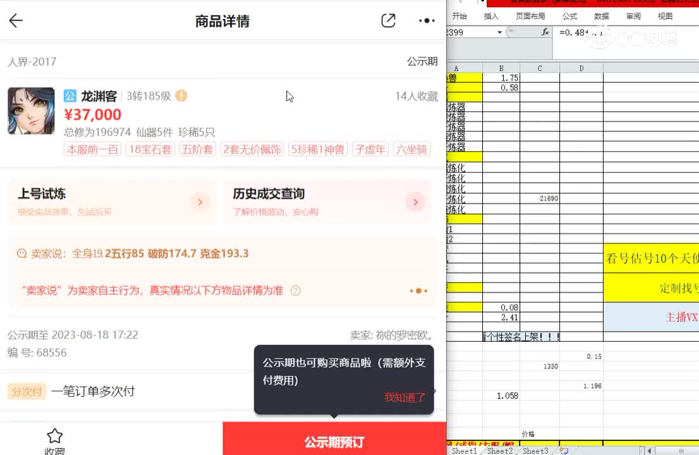Select Excel column C header
Image resolution: width=699 pixels, height=455 pixels.
point(539,68)
